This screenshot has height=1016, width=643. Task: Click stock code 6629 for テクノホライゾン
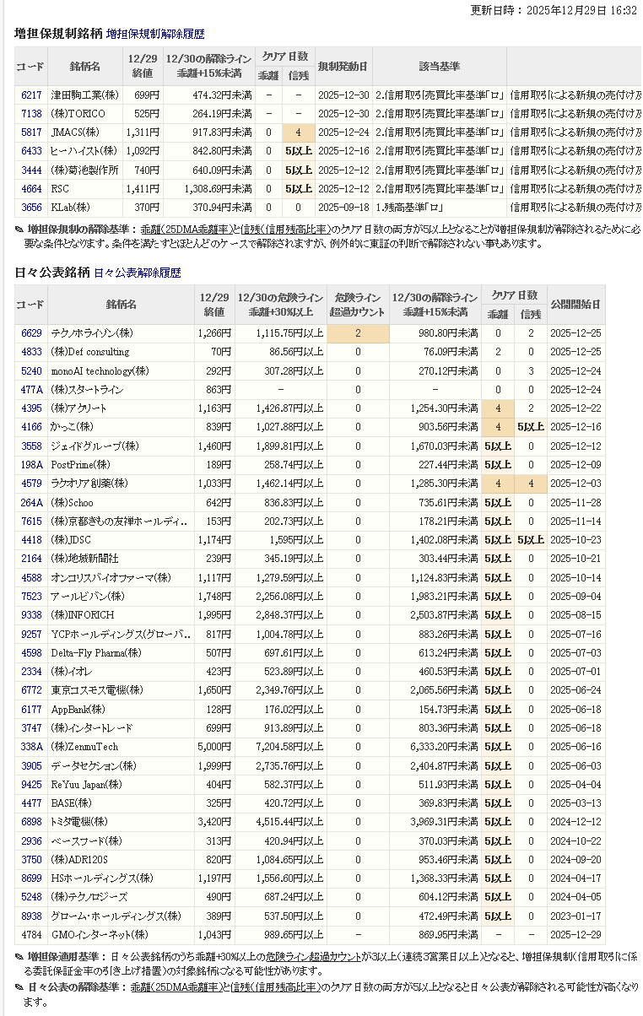[31, 333]
